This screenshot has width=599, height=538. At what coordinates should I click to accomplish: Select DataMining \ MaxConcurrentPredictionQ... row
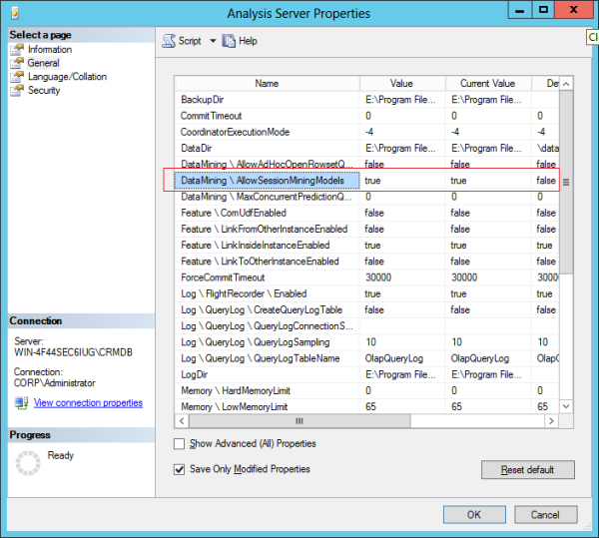366,197
